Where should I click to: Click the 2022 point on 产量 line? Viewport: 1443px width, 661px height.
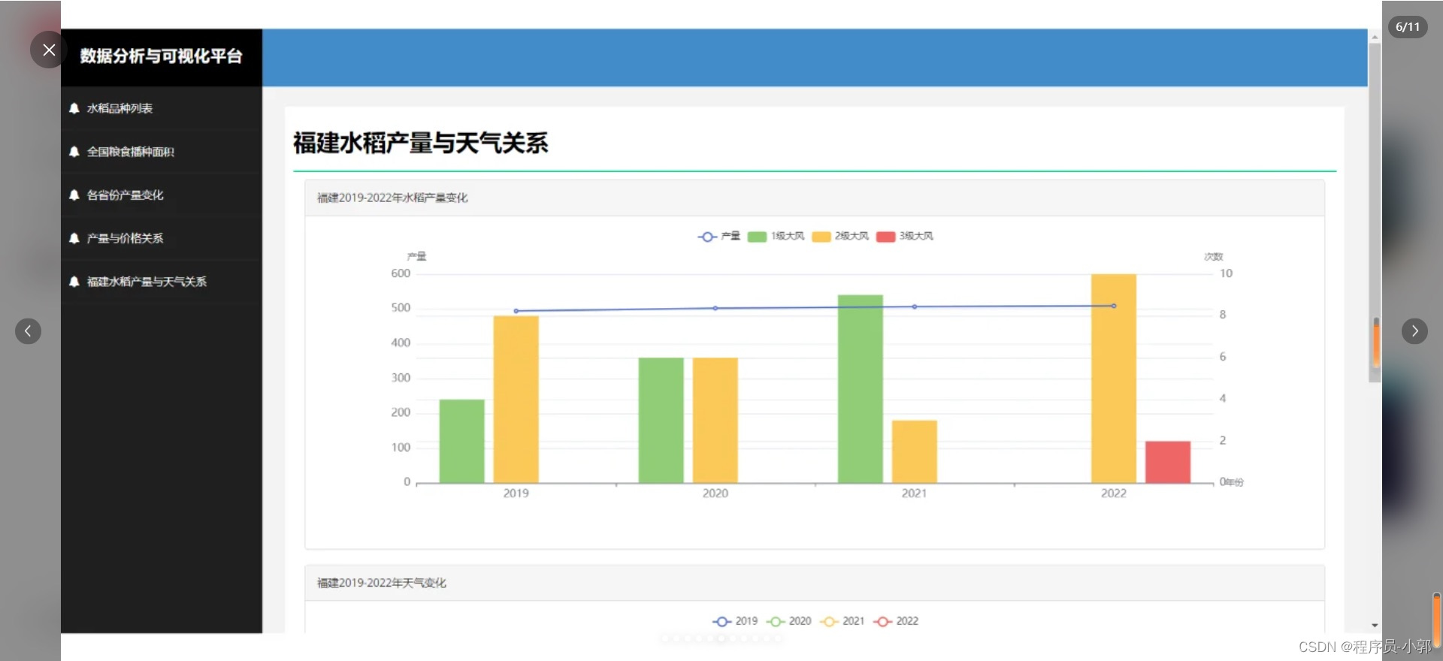pyautogui.click(x=1114, y=306)
